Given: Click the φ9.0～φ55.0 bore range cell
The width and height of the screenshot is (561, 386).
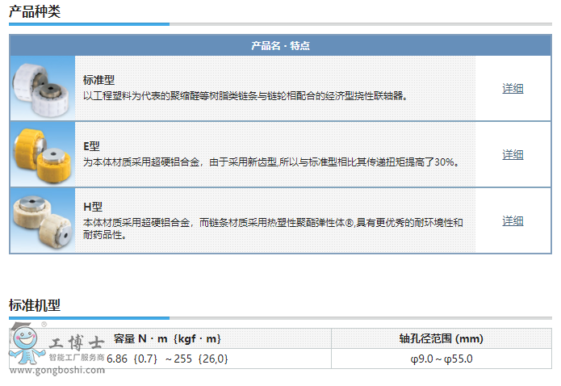Looking at the screenshot, I should pyautogui.click(x=441, y=359).
